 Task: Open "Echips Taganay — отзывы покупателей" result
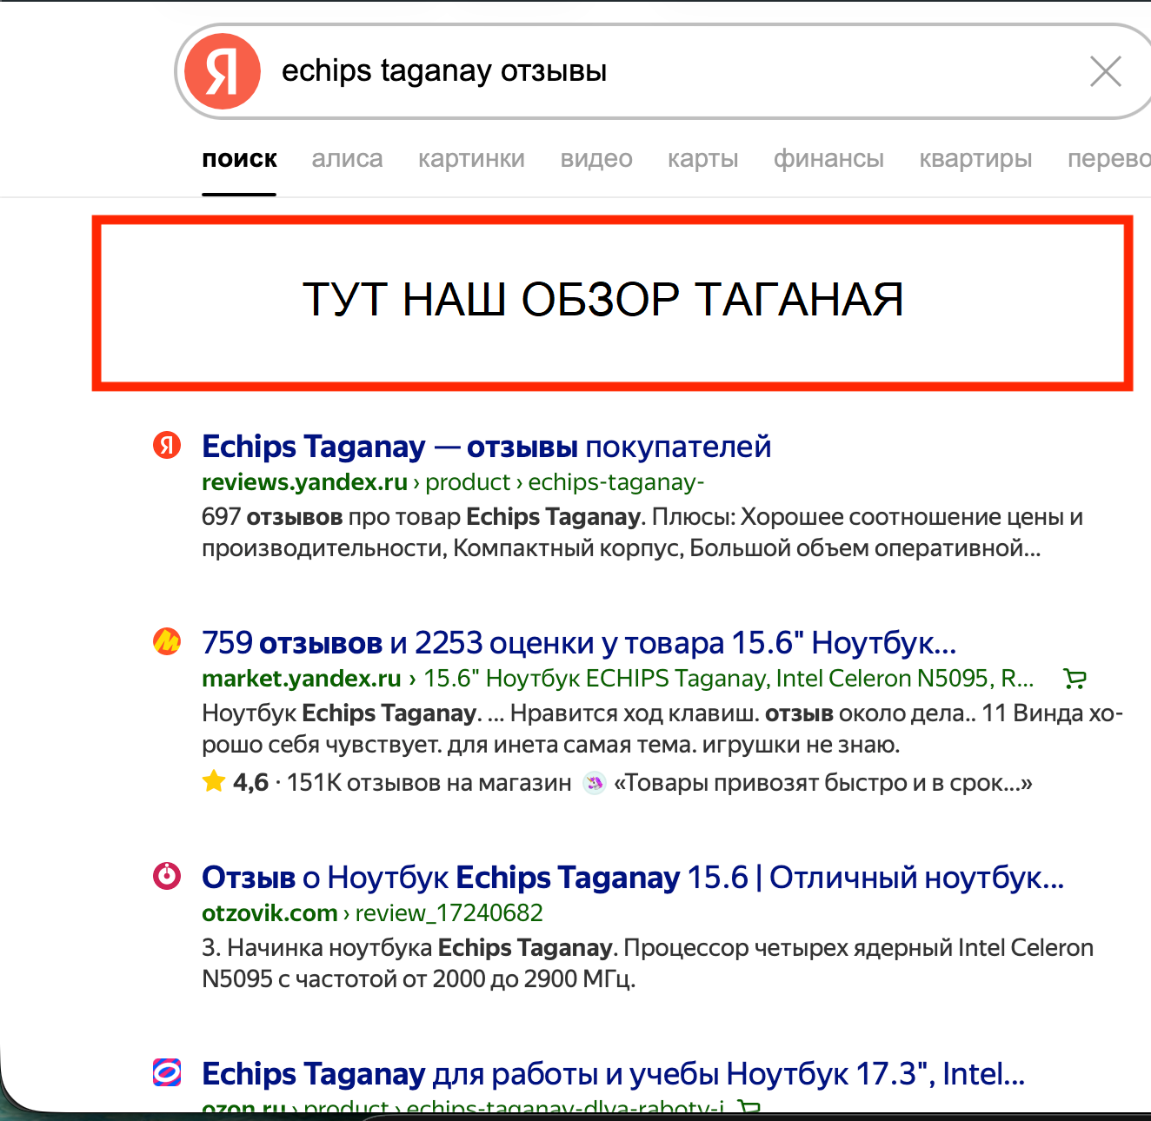[486, 447]
